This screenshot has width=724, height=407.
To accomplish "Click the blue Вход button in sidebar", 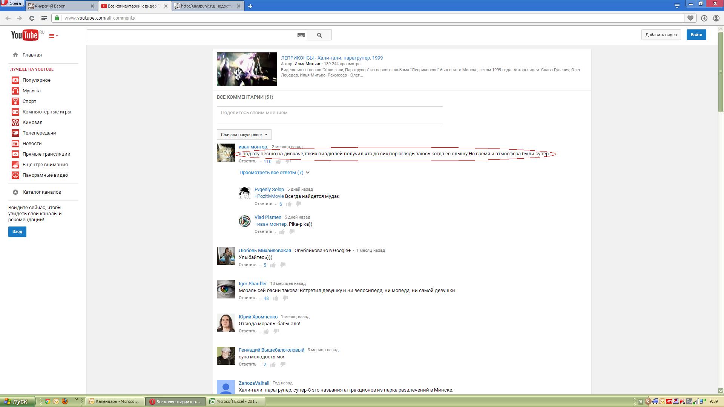I will click(x=17, y=231).
